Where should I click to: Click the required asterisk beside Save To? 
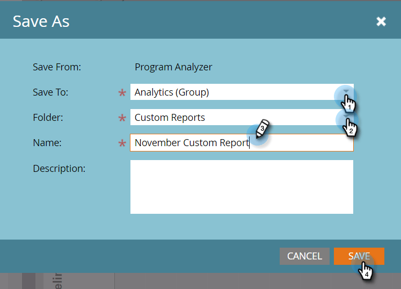coord(122,93)
